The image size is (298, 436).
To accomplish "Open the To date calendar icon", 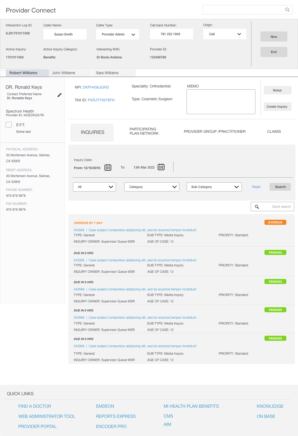I will (x=161, y=167).
